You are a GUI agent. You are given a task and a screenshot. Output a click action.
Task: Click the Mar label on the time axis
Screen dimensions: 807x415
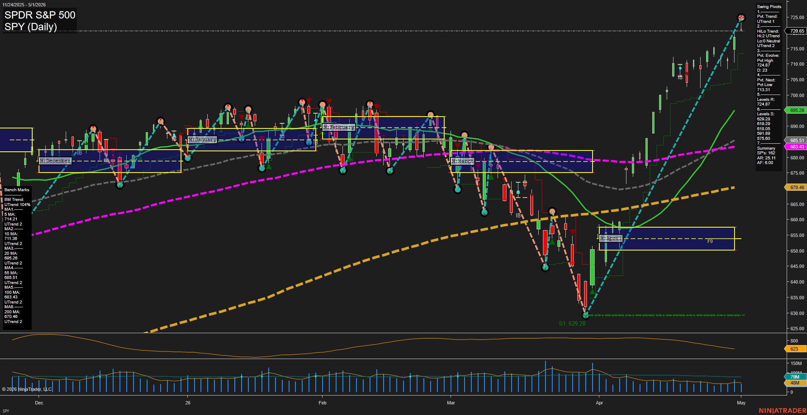pos(451,403)
